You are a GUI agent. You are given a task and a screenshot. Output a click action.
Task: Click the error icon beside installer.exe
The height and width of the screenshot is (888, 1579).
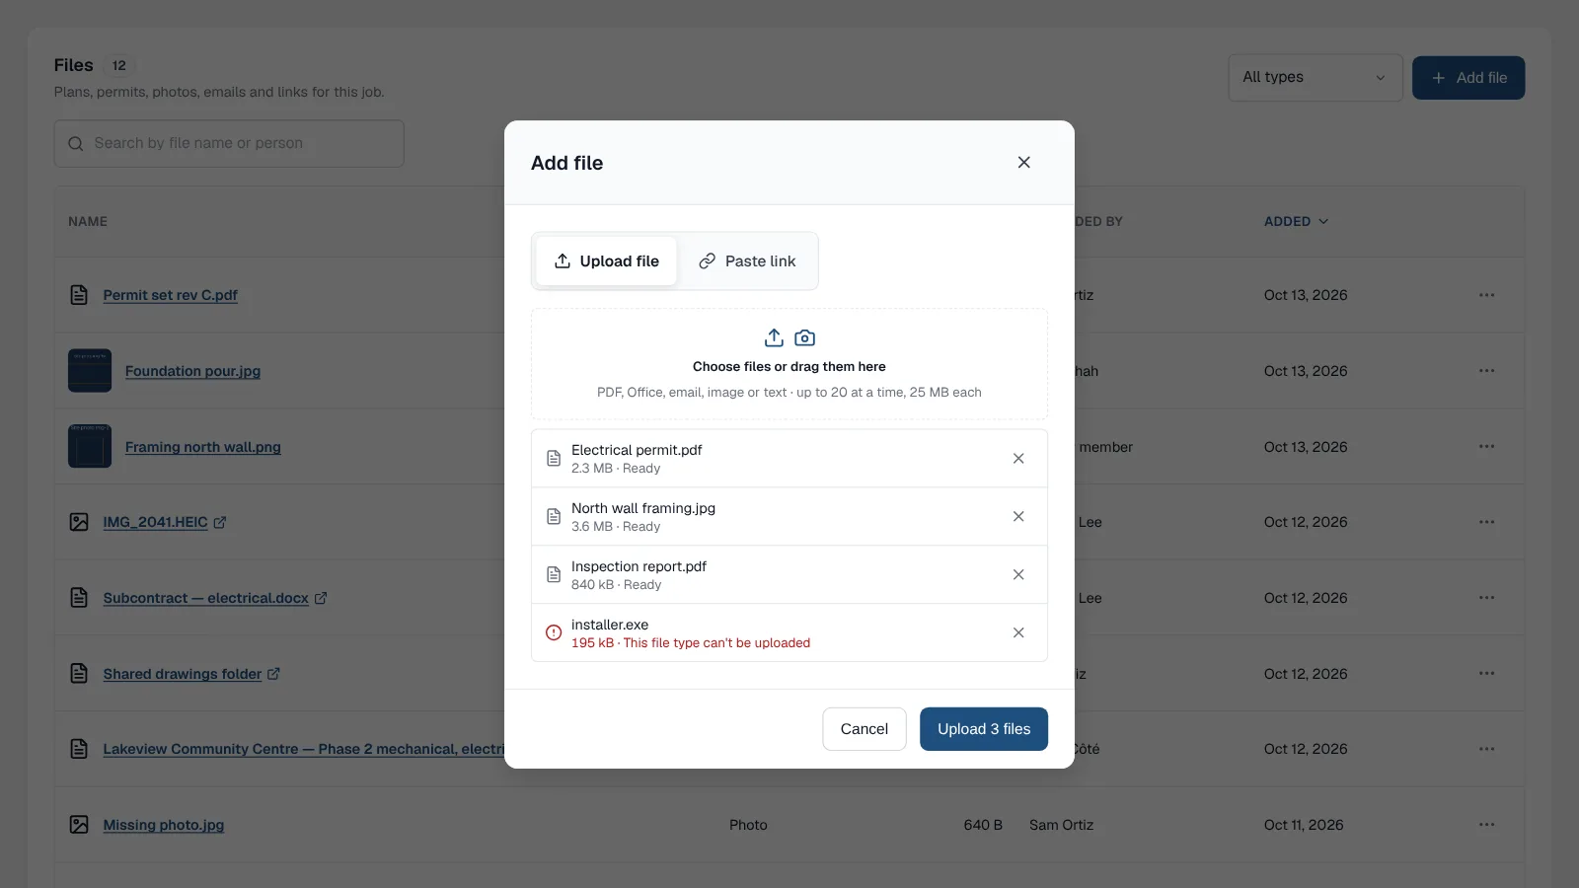click(554, 633)
